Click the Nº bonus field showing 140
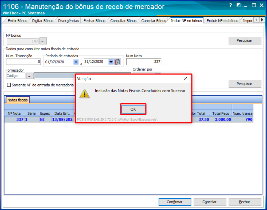 23,41
